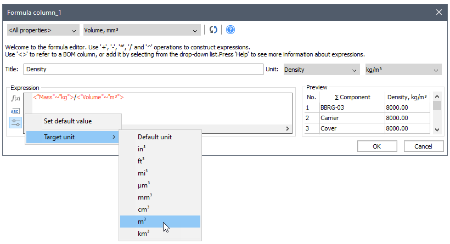Open Help via the question mark icon
Screen dimensions: 450x244
pos(230,30)
